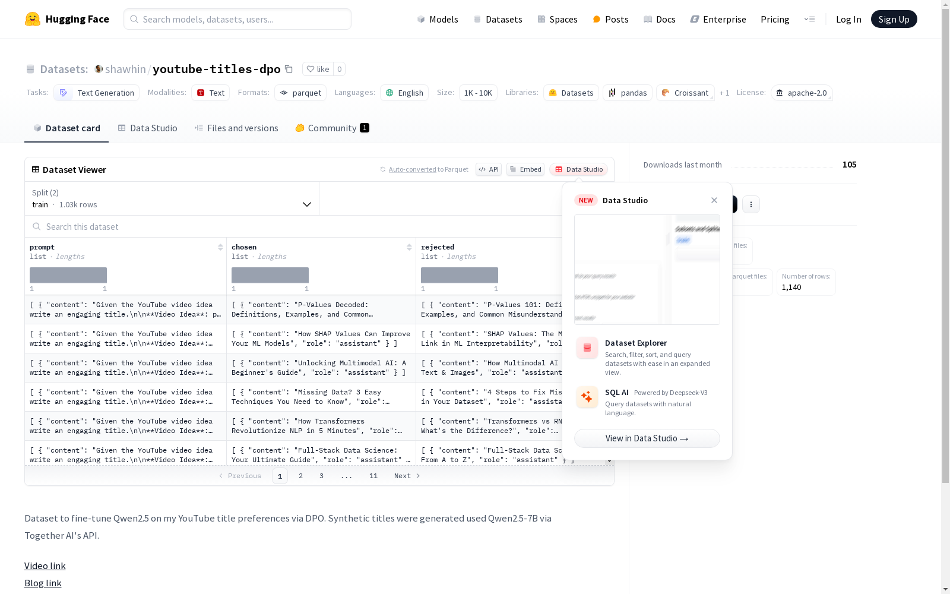Like this dataset

318,69
